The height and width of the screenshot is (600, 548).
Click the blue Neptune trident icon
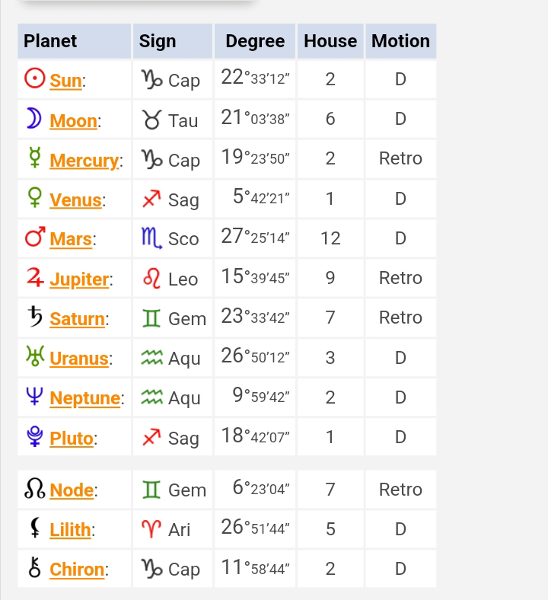coord(34,397)
